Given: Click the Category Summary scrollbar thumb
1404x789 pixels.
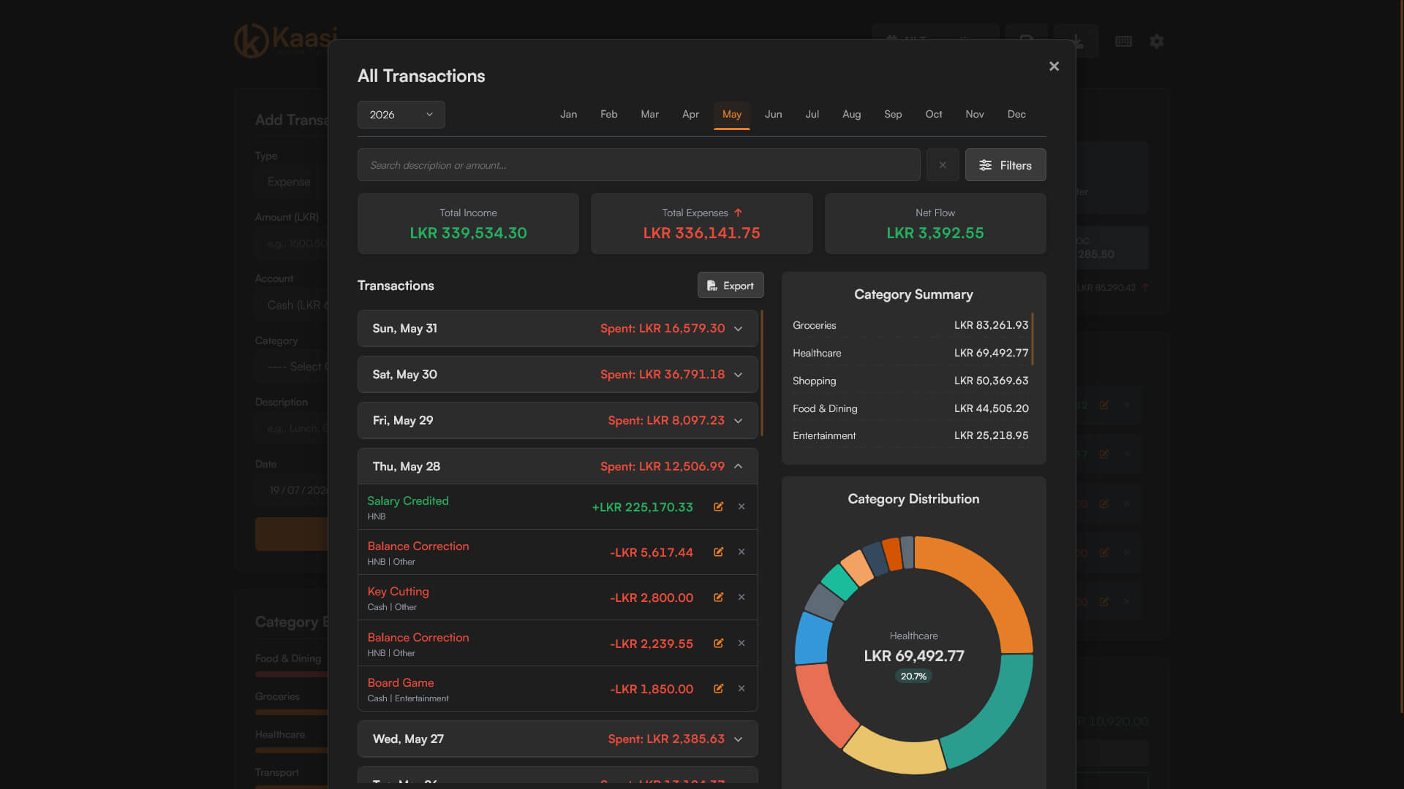Looking at the screenshot, I should click(1032, 339).
